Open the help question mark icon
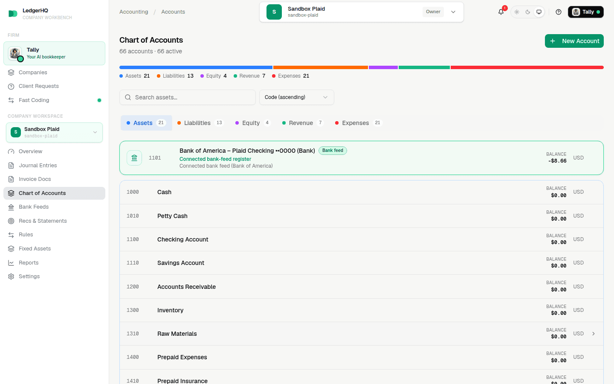 (559, 12)
